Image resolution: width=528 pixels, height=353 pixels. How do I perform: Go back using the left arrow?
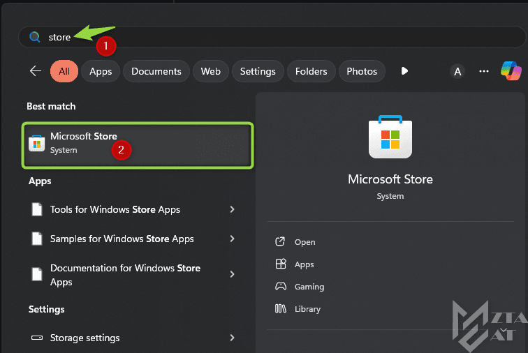36,71
